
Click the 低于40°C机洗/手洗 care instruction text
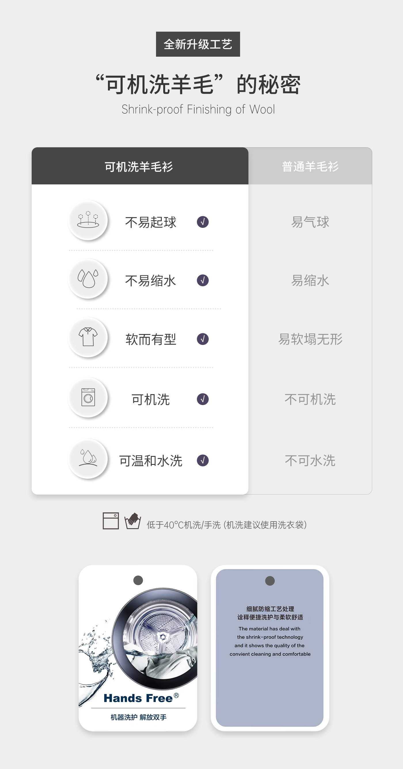pyautogui.click(x=227, y=525)
